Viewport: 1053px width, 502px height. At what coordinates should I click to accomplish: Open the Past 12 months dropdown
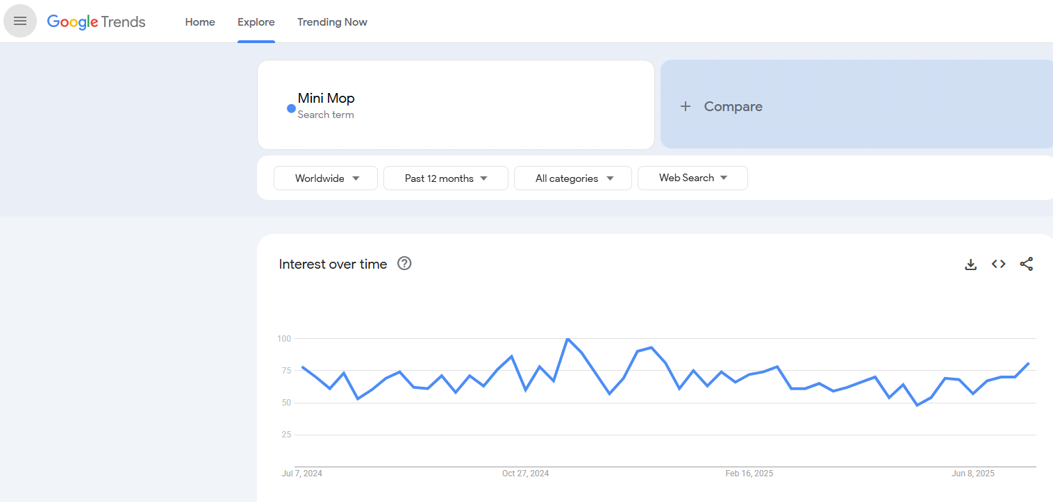pyautogui.click(x=446, y=178)
